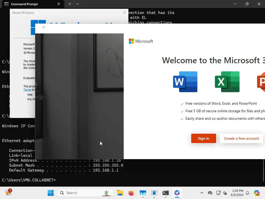
Task: Open the clock showing 1:05 PM
Action: [237, 193]
